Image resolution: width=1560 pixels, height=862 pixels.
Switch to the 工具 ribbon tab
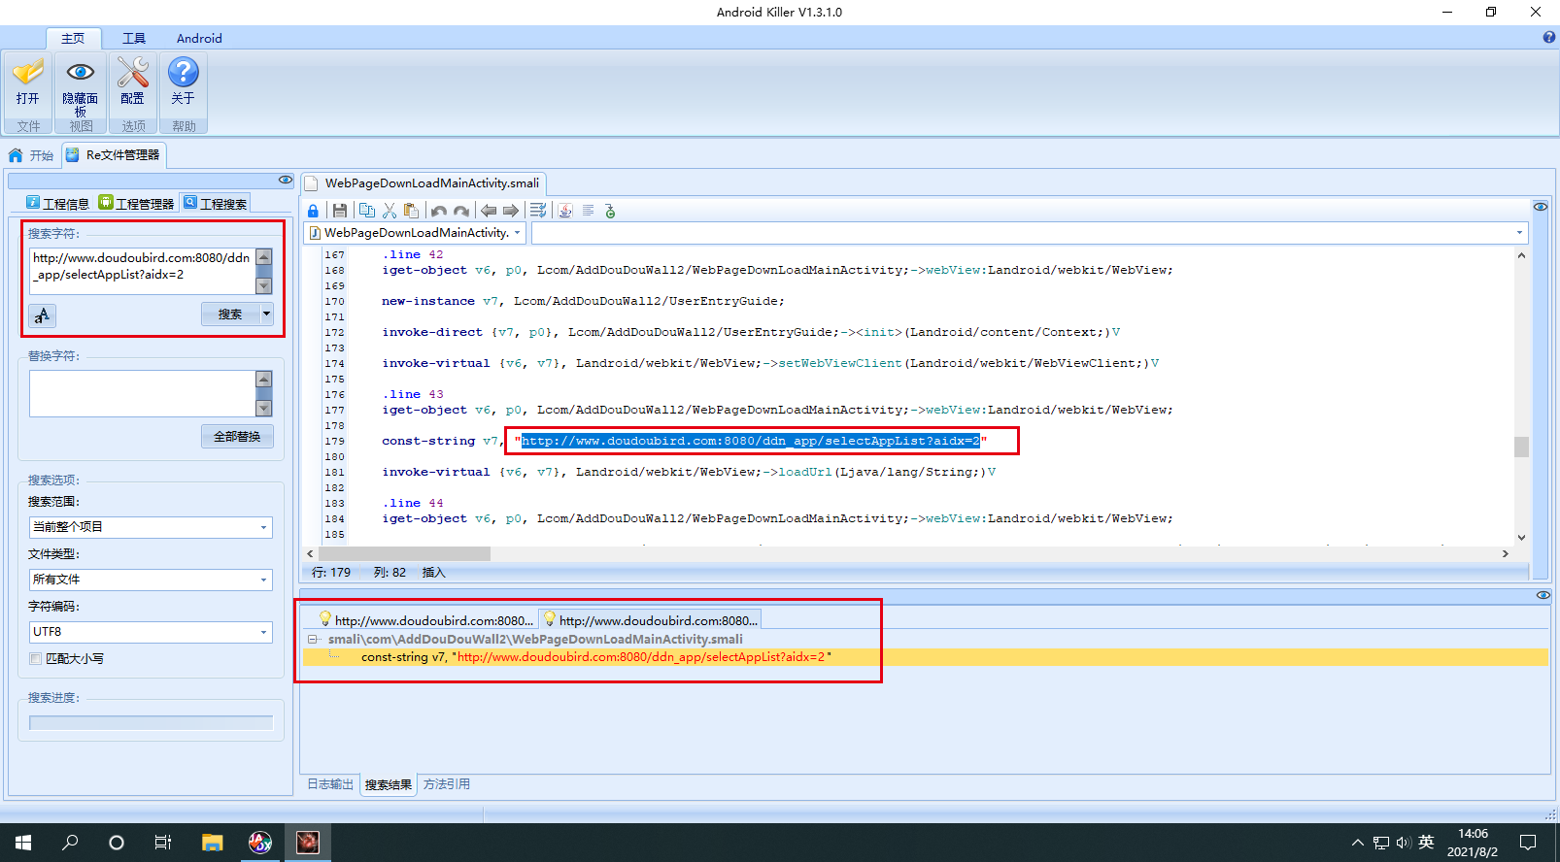[134, 38]
